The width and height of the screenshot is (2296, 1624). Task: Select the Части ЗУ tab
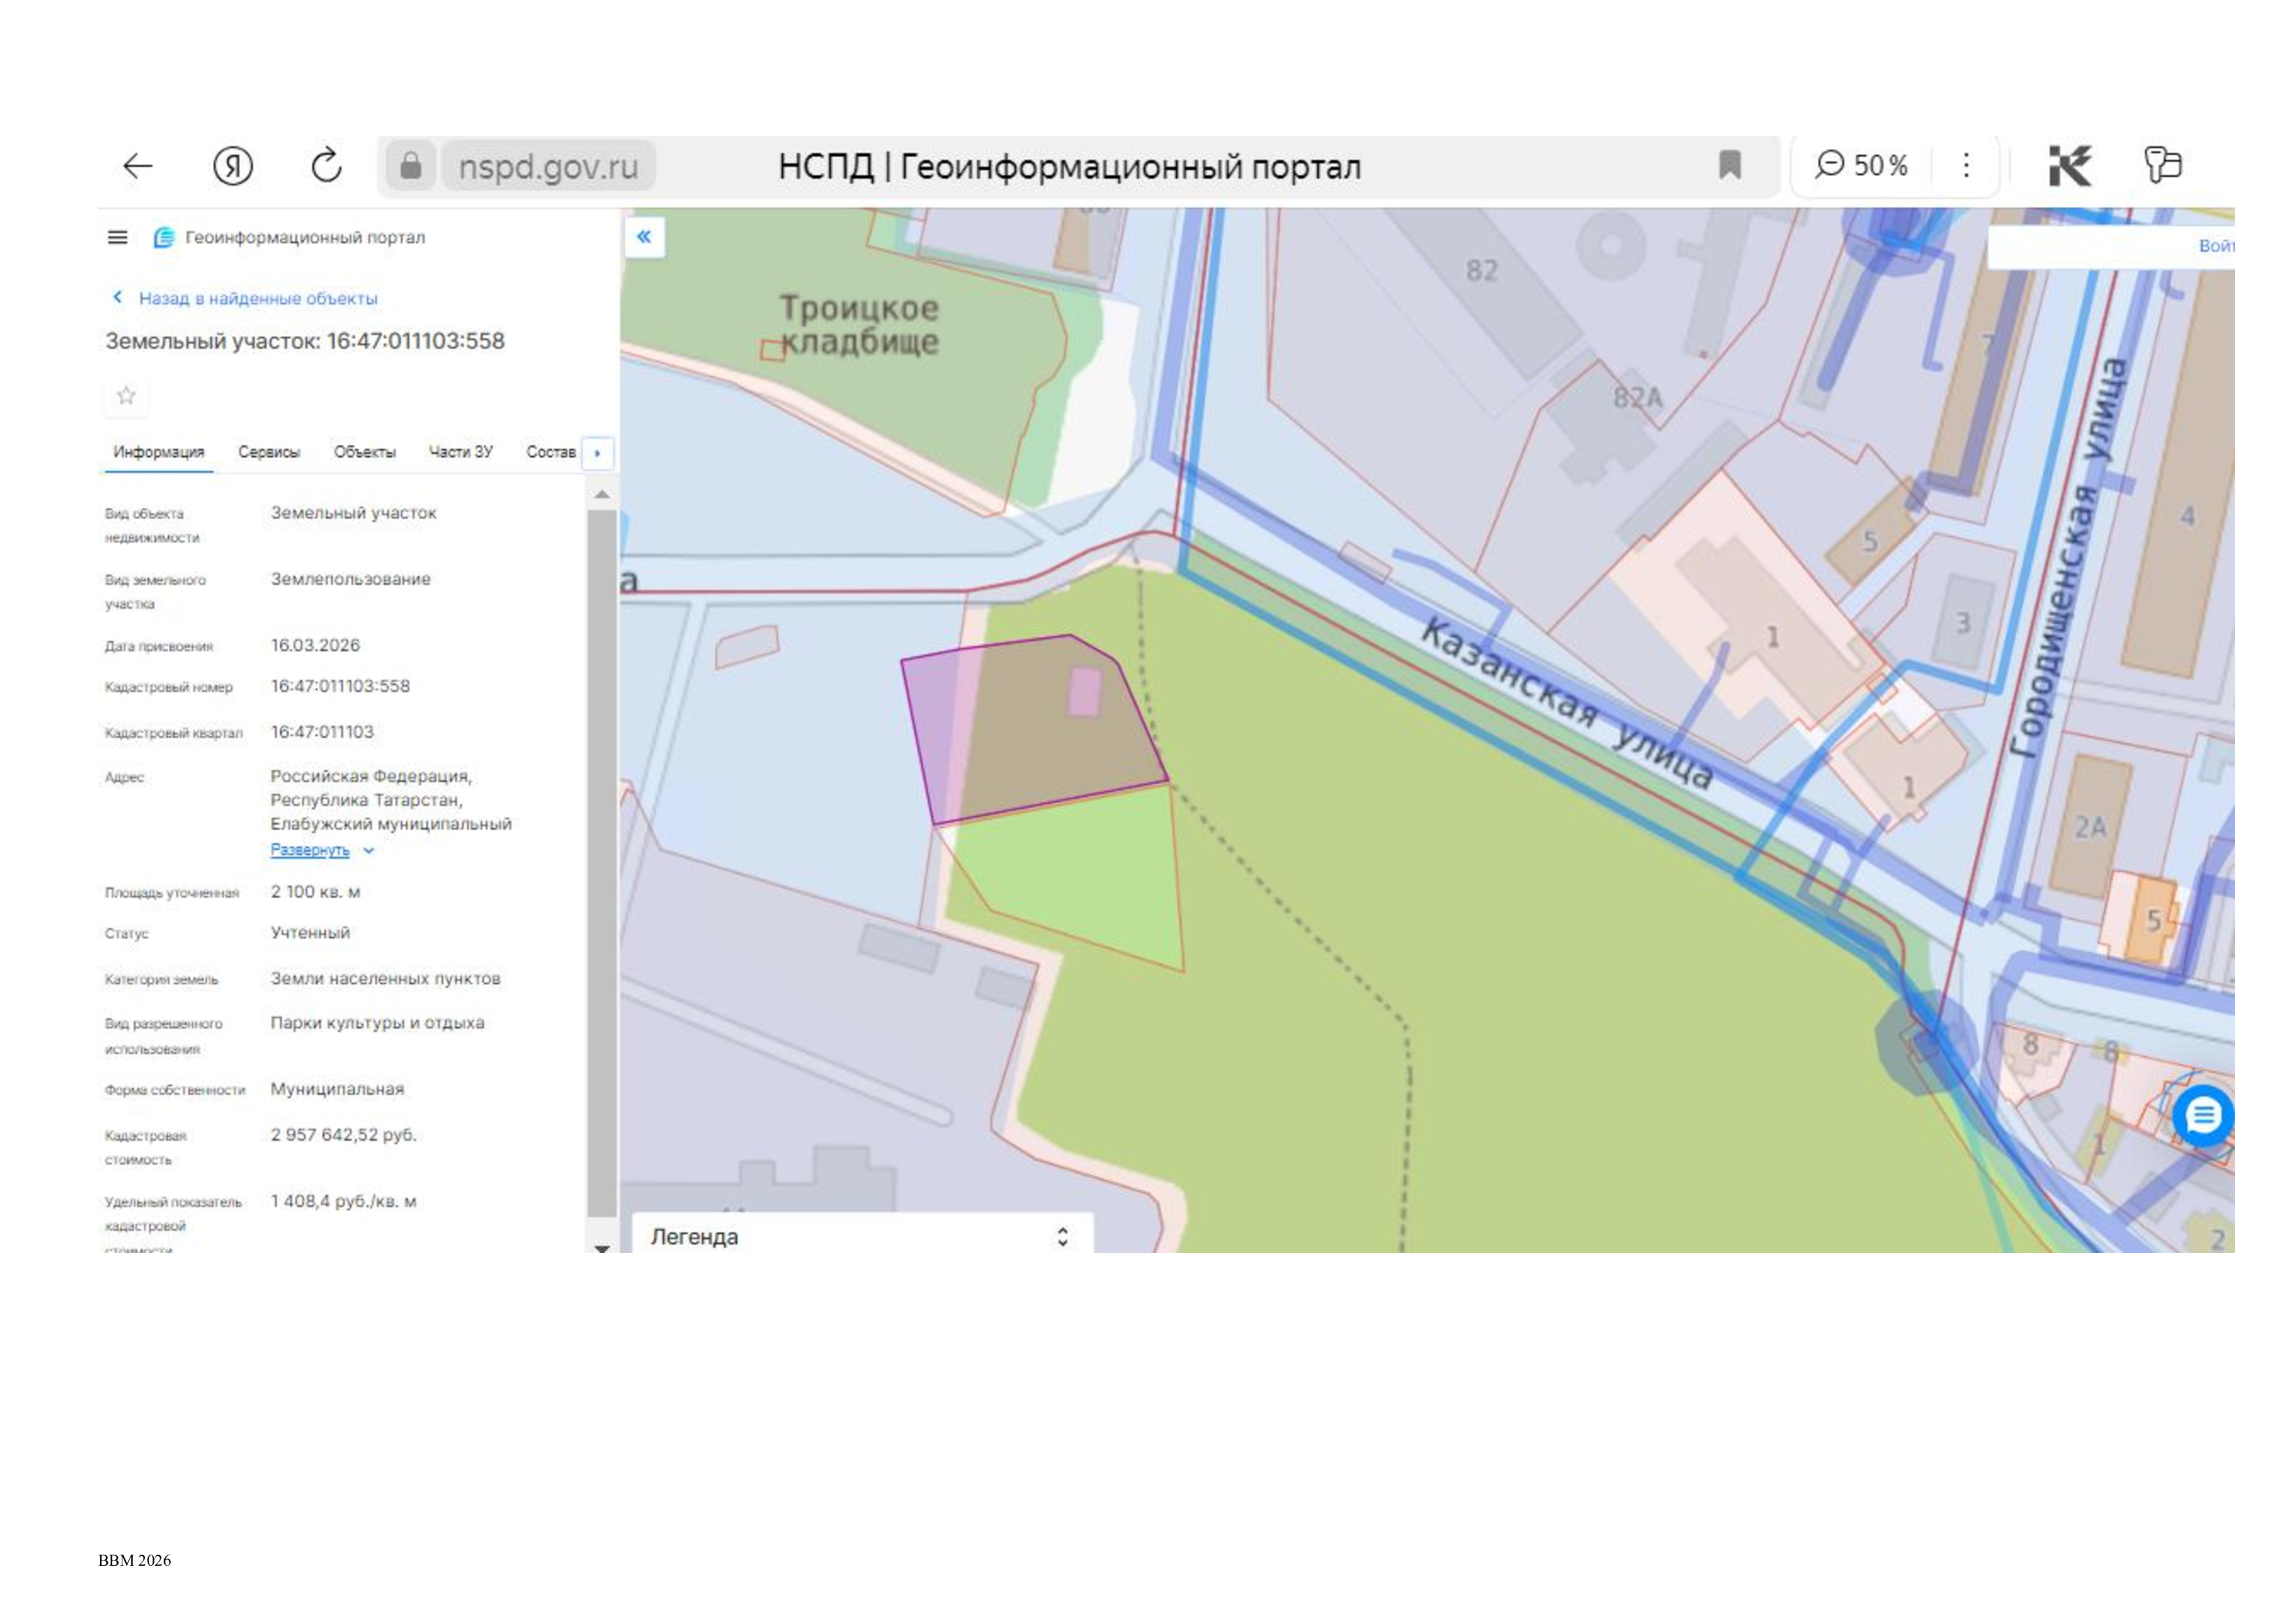coord(461,452)
